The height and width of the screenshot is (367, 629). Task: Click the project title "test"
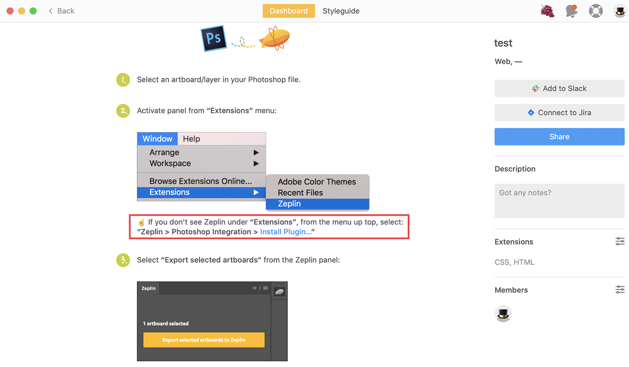tap(503, 43)
